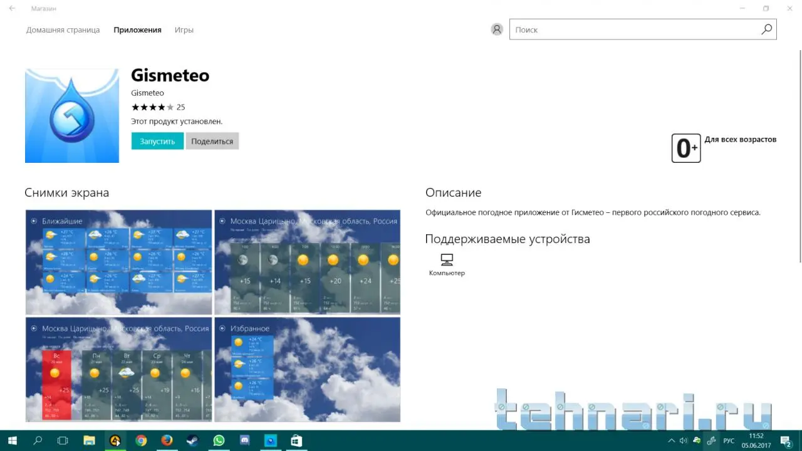Open the Игры tab
Image resolution: width=802 pixels, height=451 pixels.
point(184,29)
